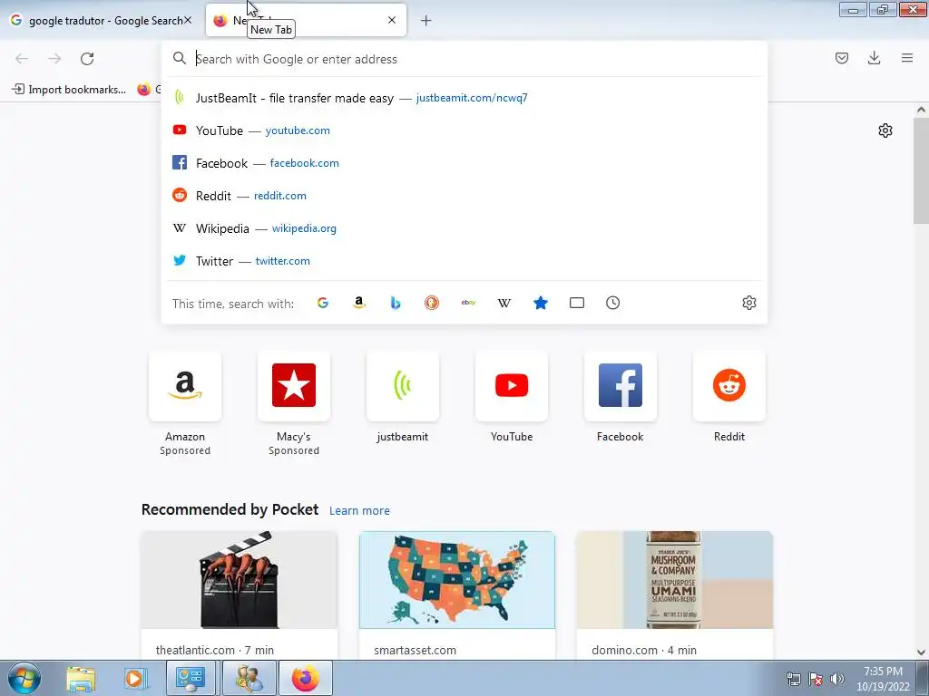Click Learn more next to Recommended by Pocket
The height and width of the screenshot is (696, 929).
tap(359, 510)
